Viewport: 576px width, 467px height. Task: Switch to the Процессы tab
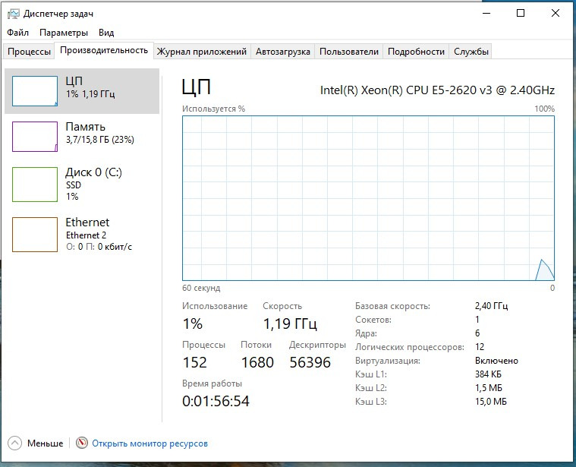pyautogui.click(x=30, y=52)
